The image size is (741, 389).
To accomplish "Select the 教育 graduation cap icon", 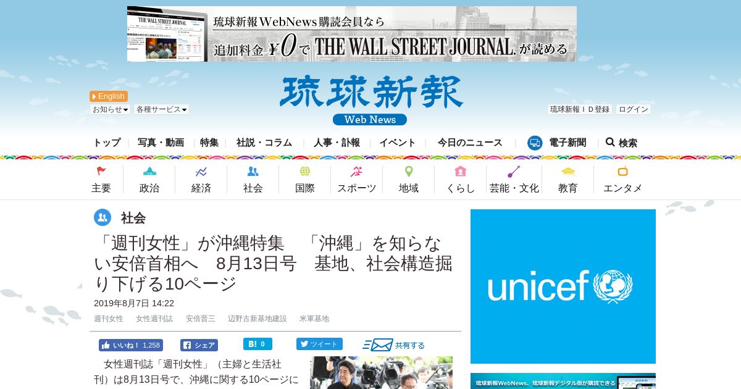I will 568,172.
